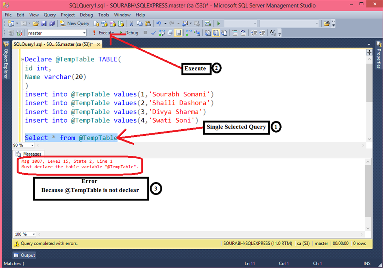Click the Comment Out Selected Lines icon
The image size is (383, 268).
[235, 33]
